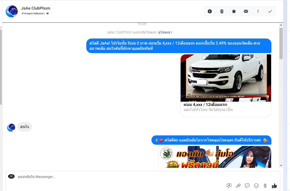This screenshot has height=191, width=290.
Task: Mark conversation as done with checkmark
Action: click(x=270, y=11)
